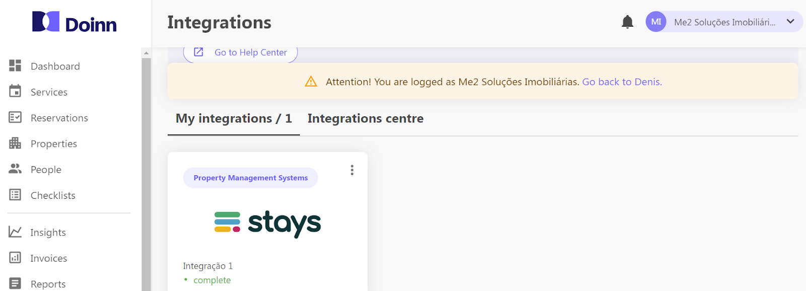This screenshot has width=806, height=291.
Task: Click the Checklists list icon
Action: [15, 195]
